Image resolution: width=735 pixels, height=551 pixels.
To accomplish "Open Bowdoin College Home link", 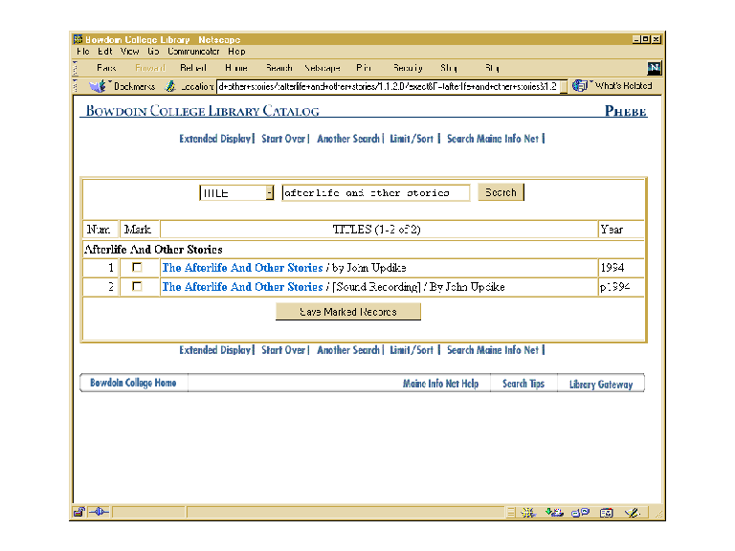I will (133, 383).
